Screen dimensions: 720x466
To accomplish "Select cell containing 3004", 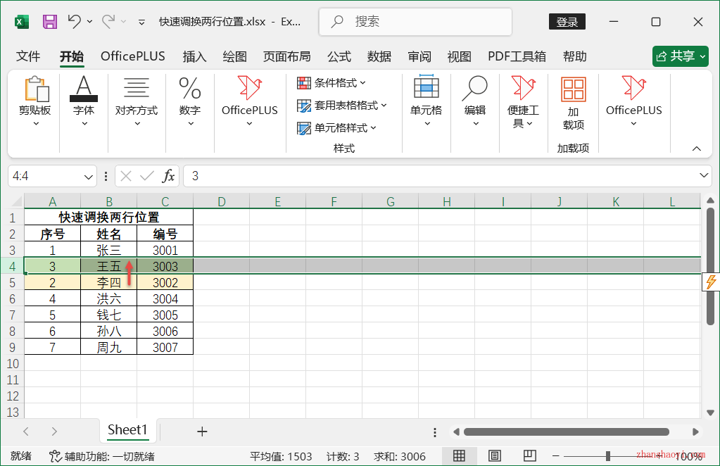I will 165,299.
